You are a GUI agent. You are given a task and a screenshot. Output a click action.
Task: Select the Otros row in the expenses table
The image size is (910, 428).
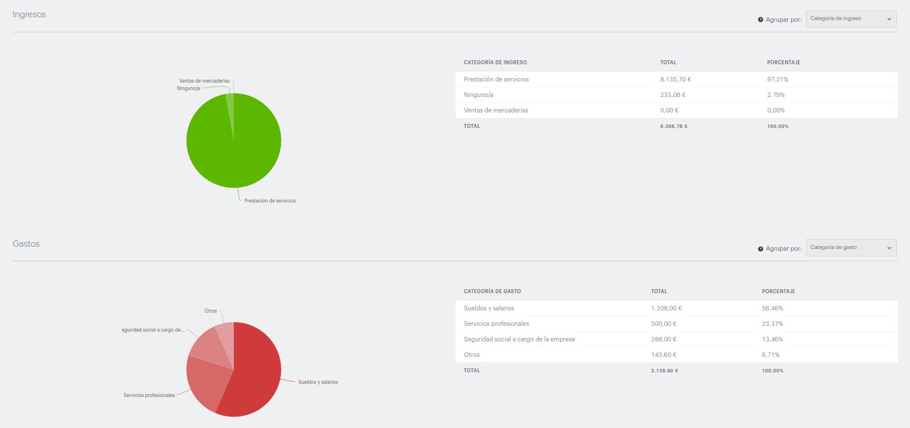pyautogui.click(x=676, y=355)
